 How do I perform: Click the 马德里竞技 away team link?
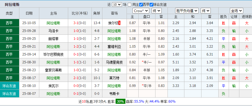[x=114, y=62]
